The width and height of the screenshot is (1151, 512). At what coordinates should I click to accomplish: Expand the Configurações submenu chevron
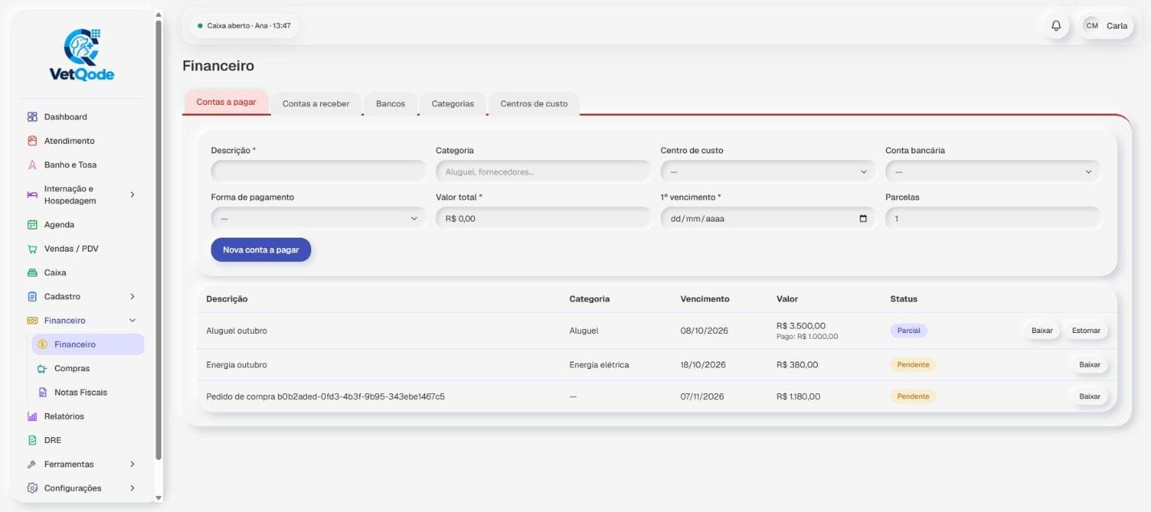tap(132, 488)
